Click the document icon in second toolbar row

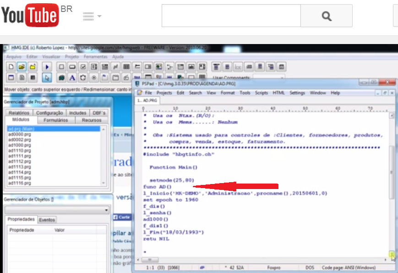[22, 78]
